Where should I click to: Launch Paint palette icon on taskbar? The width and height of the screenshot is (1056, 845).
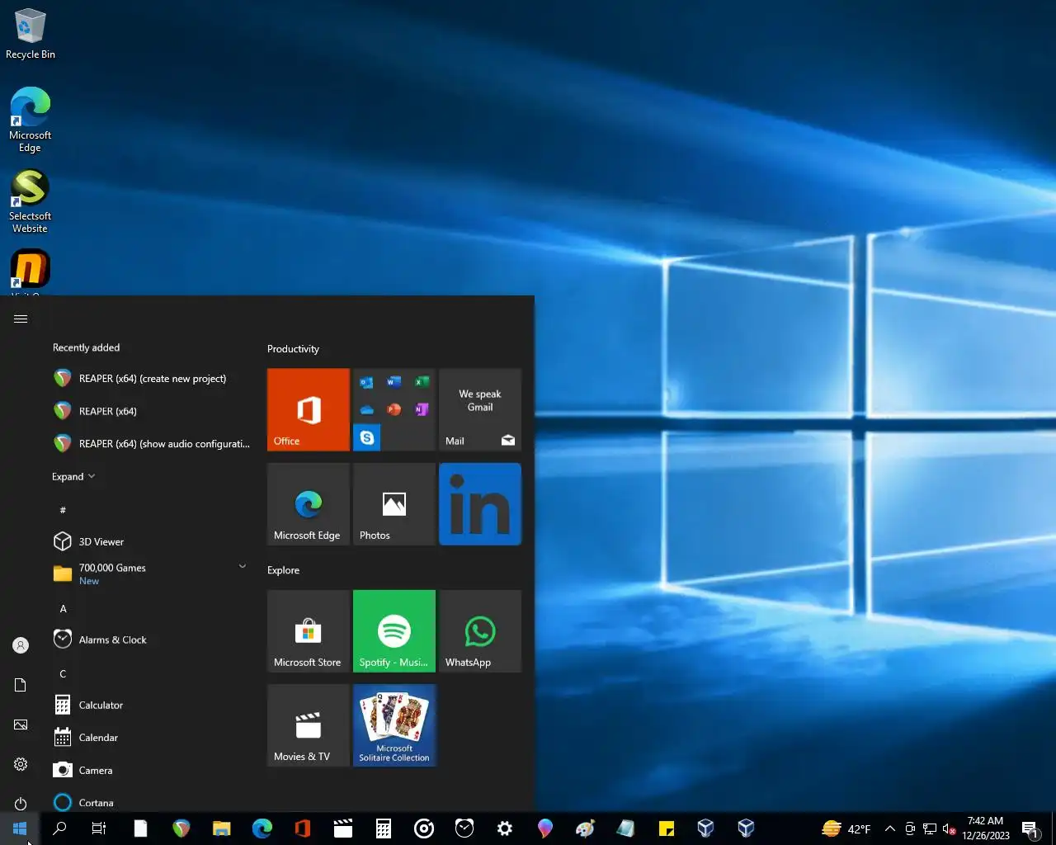coord(586,828)
